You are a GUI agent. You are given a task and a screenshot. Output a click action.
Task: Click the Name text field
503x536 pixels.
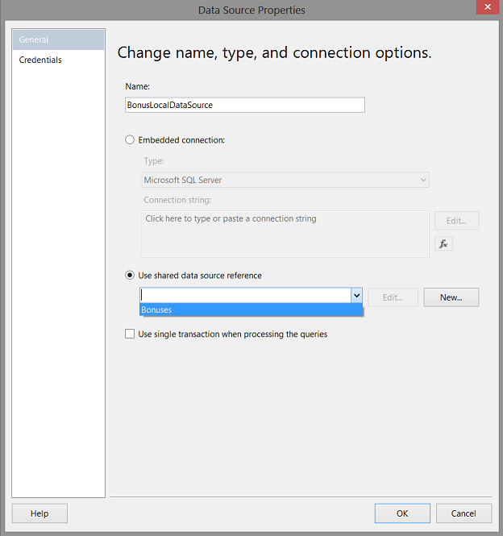(244, 106)
